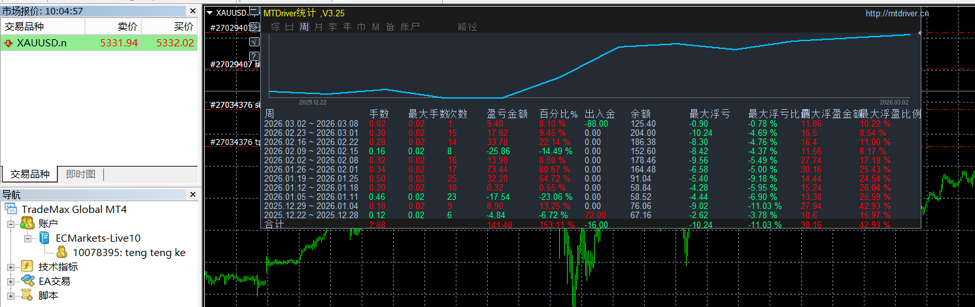Click the 账户 accounts group icon
This screenshot has width=975, height=307.
coord(27,223)
